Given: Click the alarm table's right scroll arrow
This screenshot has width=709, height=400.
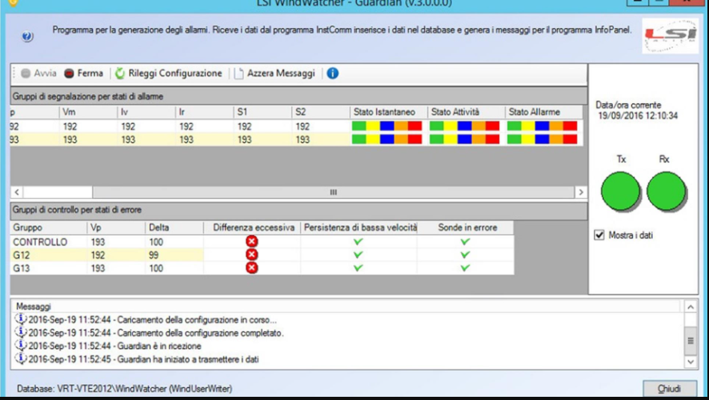Looking at the screenshot, I should click(581, 192).
